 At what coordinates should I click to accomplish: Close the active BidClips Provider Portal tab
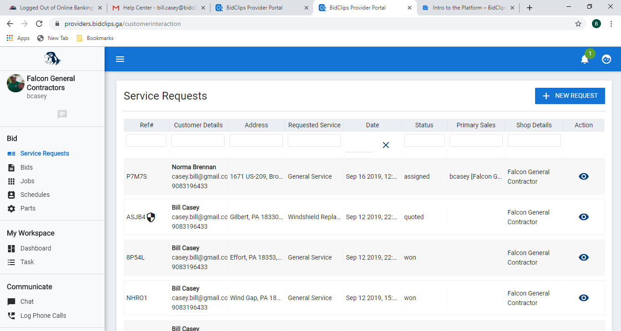tap(410, 8)
